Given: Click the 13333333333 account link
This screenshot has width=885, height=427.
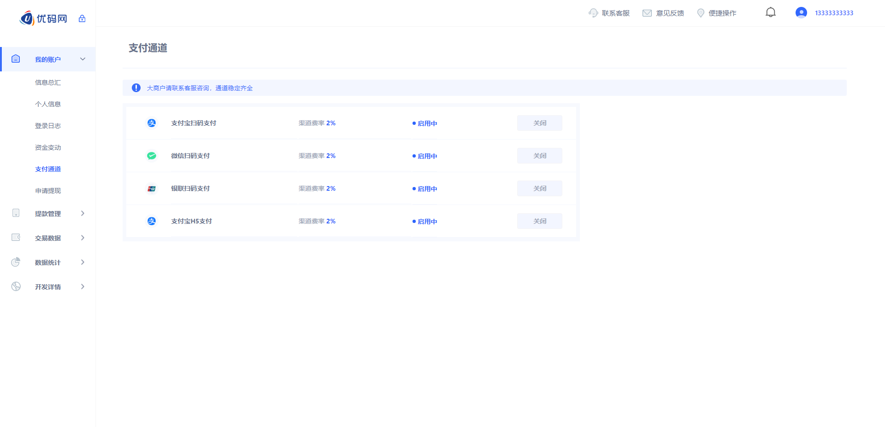Looking at the screenshot, I should point(834,13).
